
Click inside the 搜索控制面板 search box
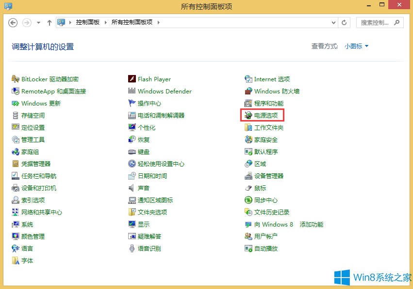pos(376,22)
